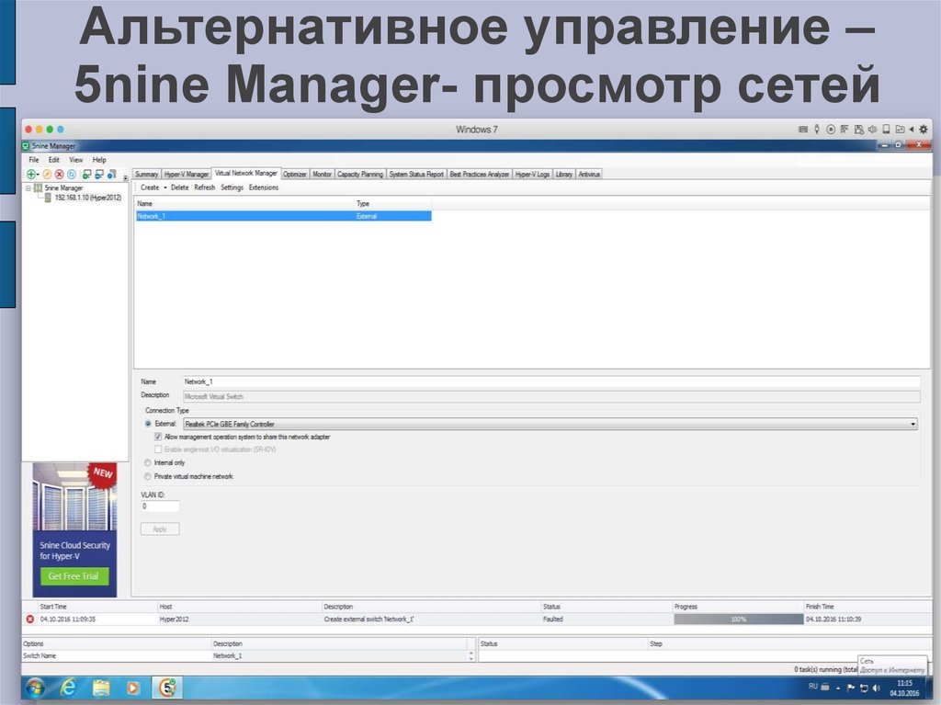
Task: Open the System Status Report tab
Action: (x=416, y=174)
